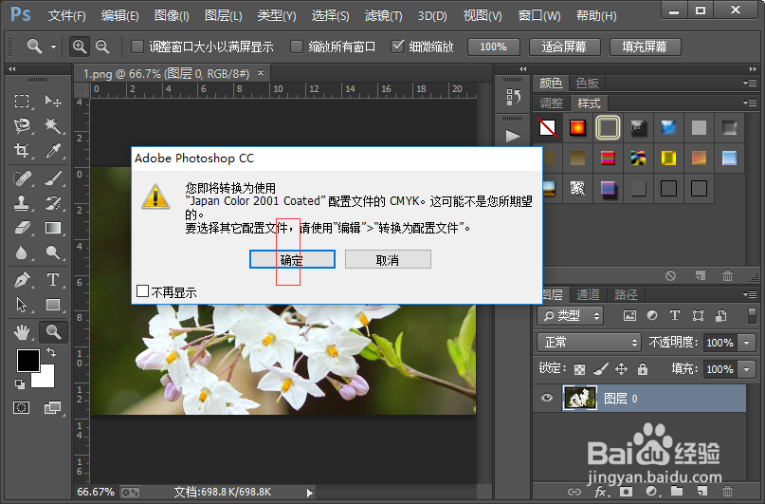765x504 pixels.
Task: Switch to the 通道 tab
Action: pos(588,294)
